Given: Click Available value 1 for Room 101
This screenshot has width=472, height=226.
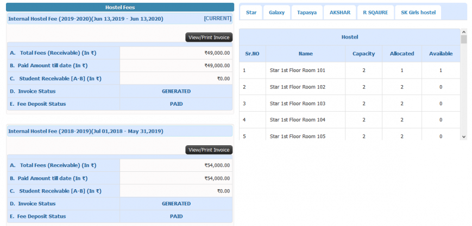Looking at the screenshot, I should [x=440, y=70].
